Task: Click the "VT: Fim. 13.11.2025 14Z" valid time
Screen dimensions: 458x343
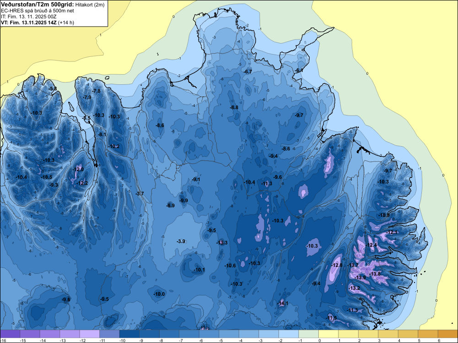Action: (28, 22)
